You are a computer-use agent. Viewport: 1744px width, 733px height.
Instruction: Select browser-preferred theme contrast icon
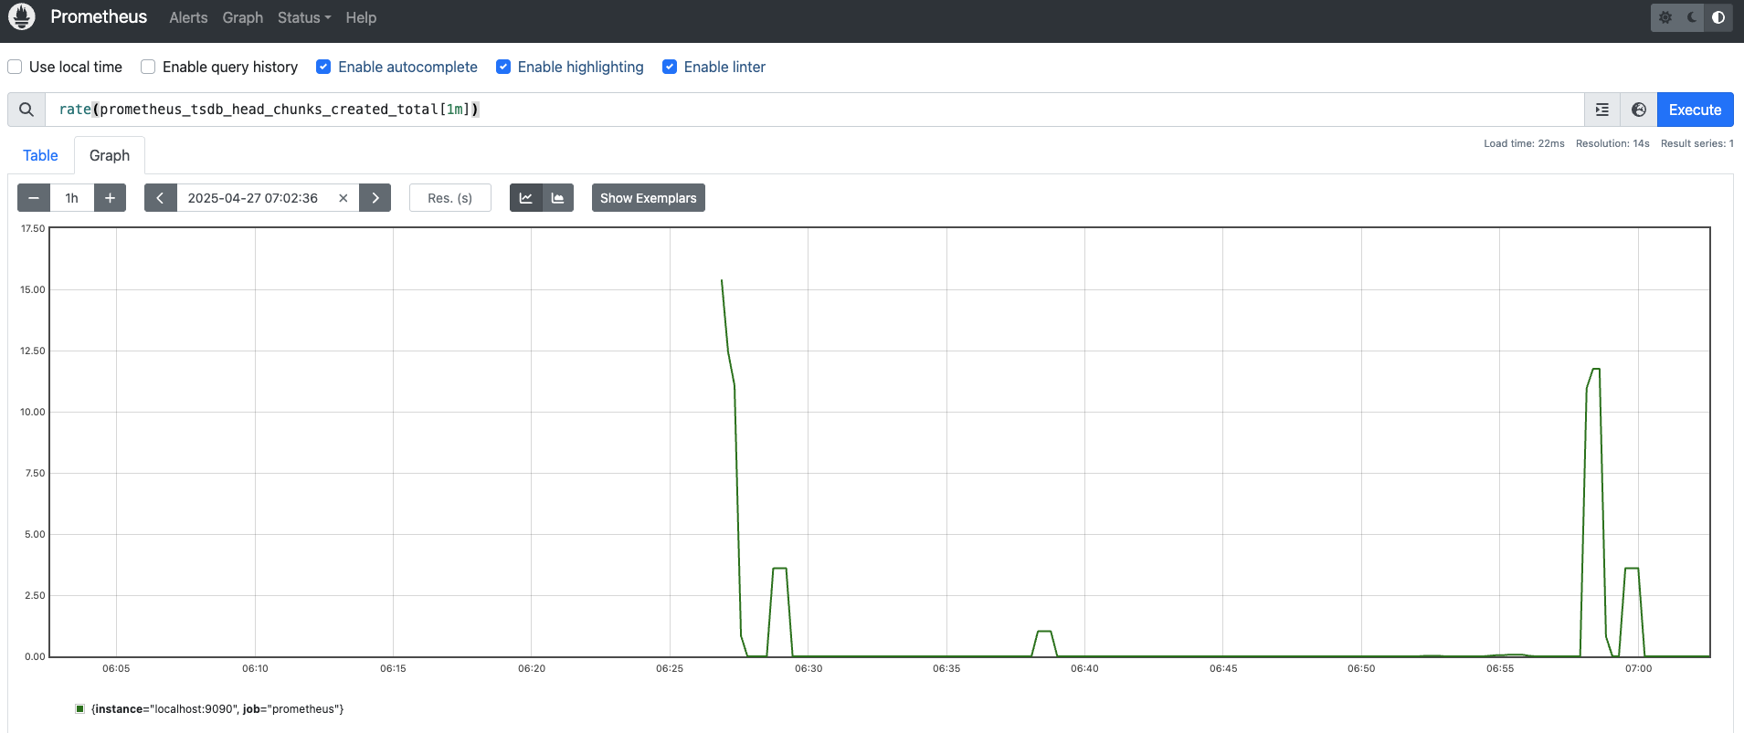pos(1718,17)
